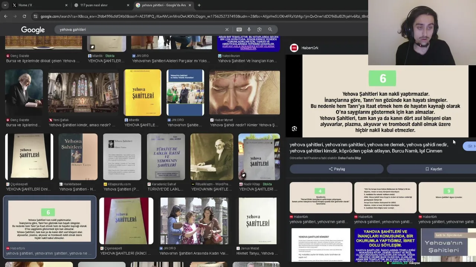Click the browser forward arrow
Viewport: 476px width, 267px height.
point(15,16)
